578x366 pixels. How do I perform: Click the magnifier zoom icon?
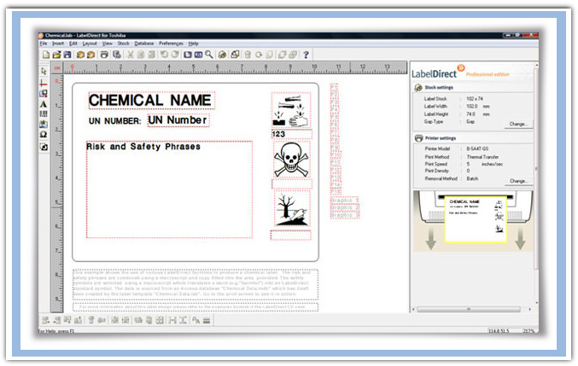tap(209, 55)
